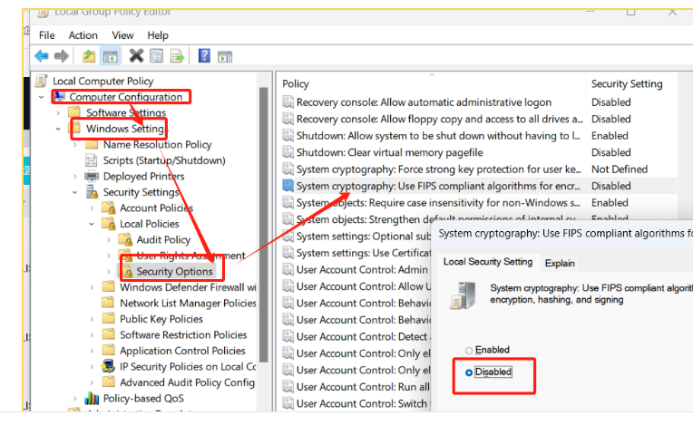Switch to the Local Security Setting tab
The height and width of the screenshot is (425, 693).
coord(488,262)
